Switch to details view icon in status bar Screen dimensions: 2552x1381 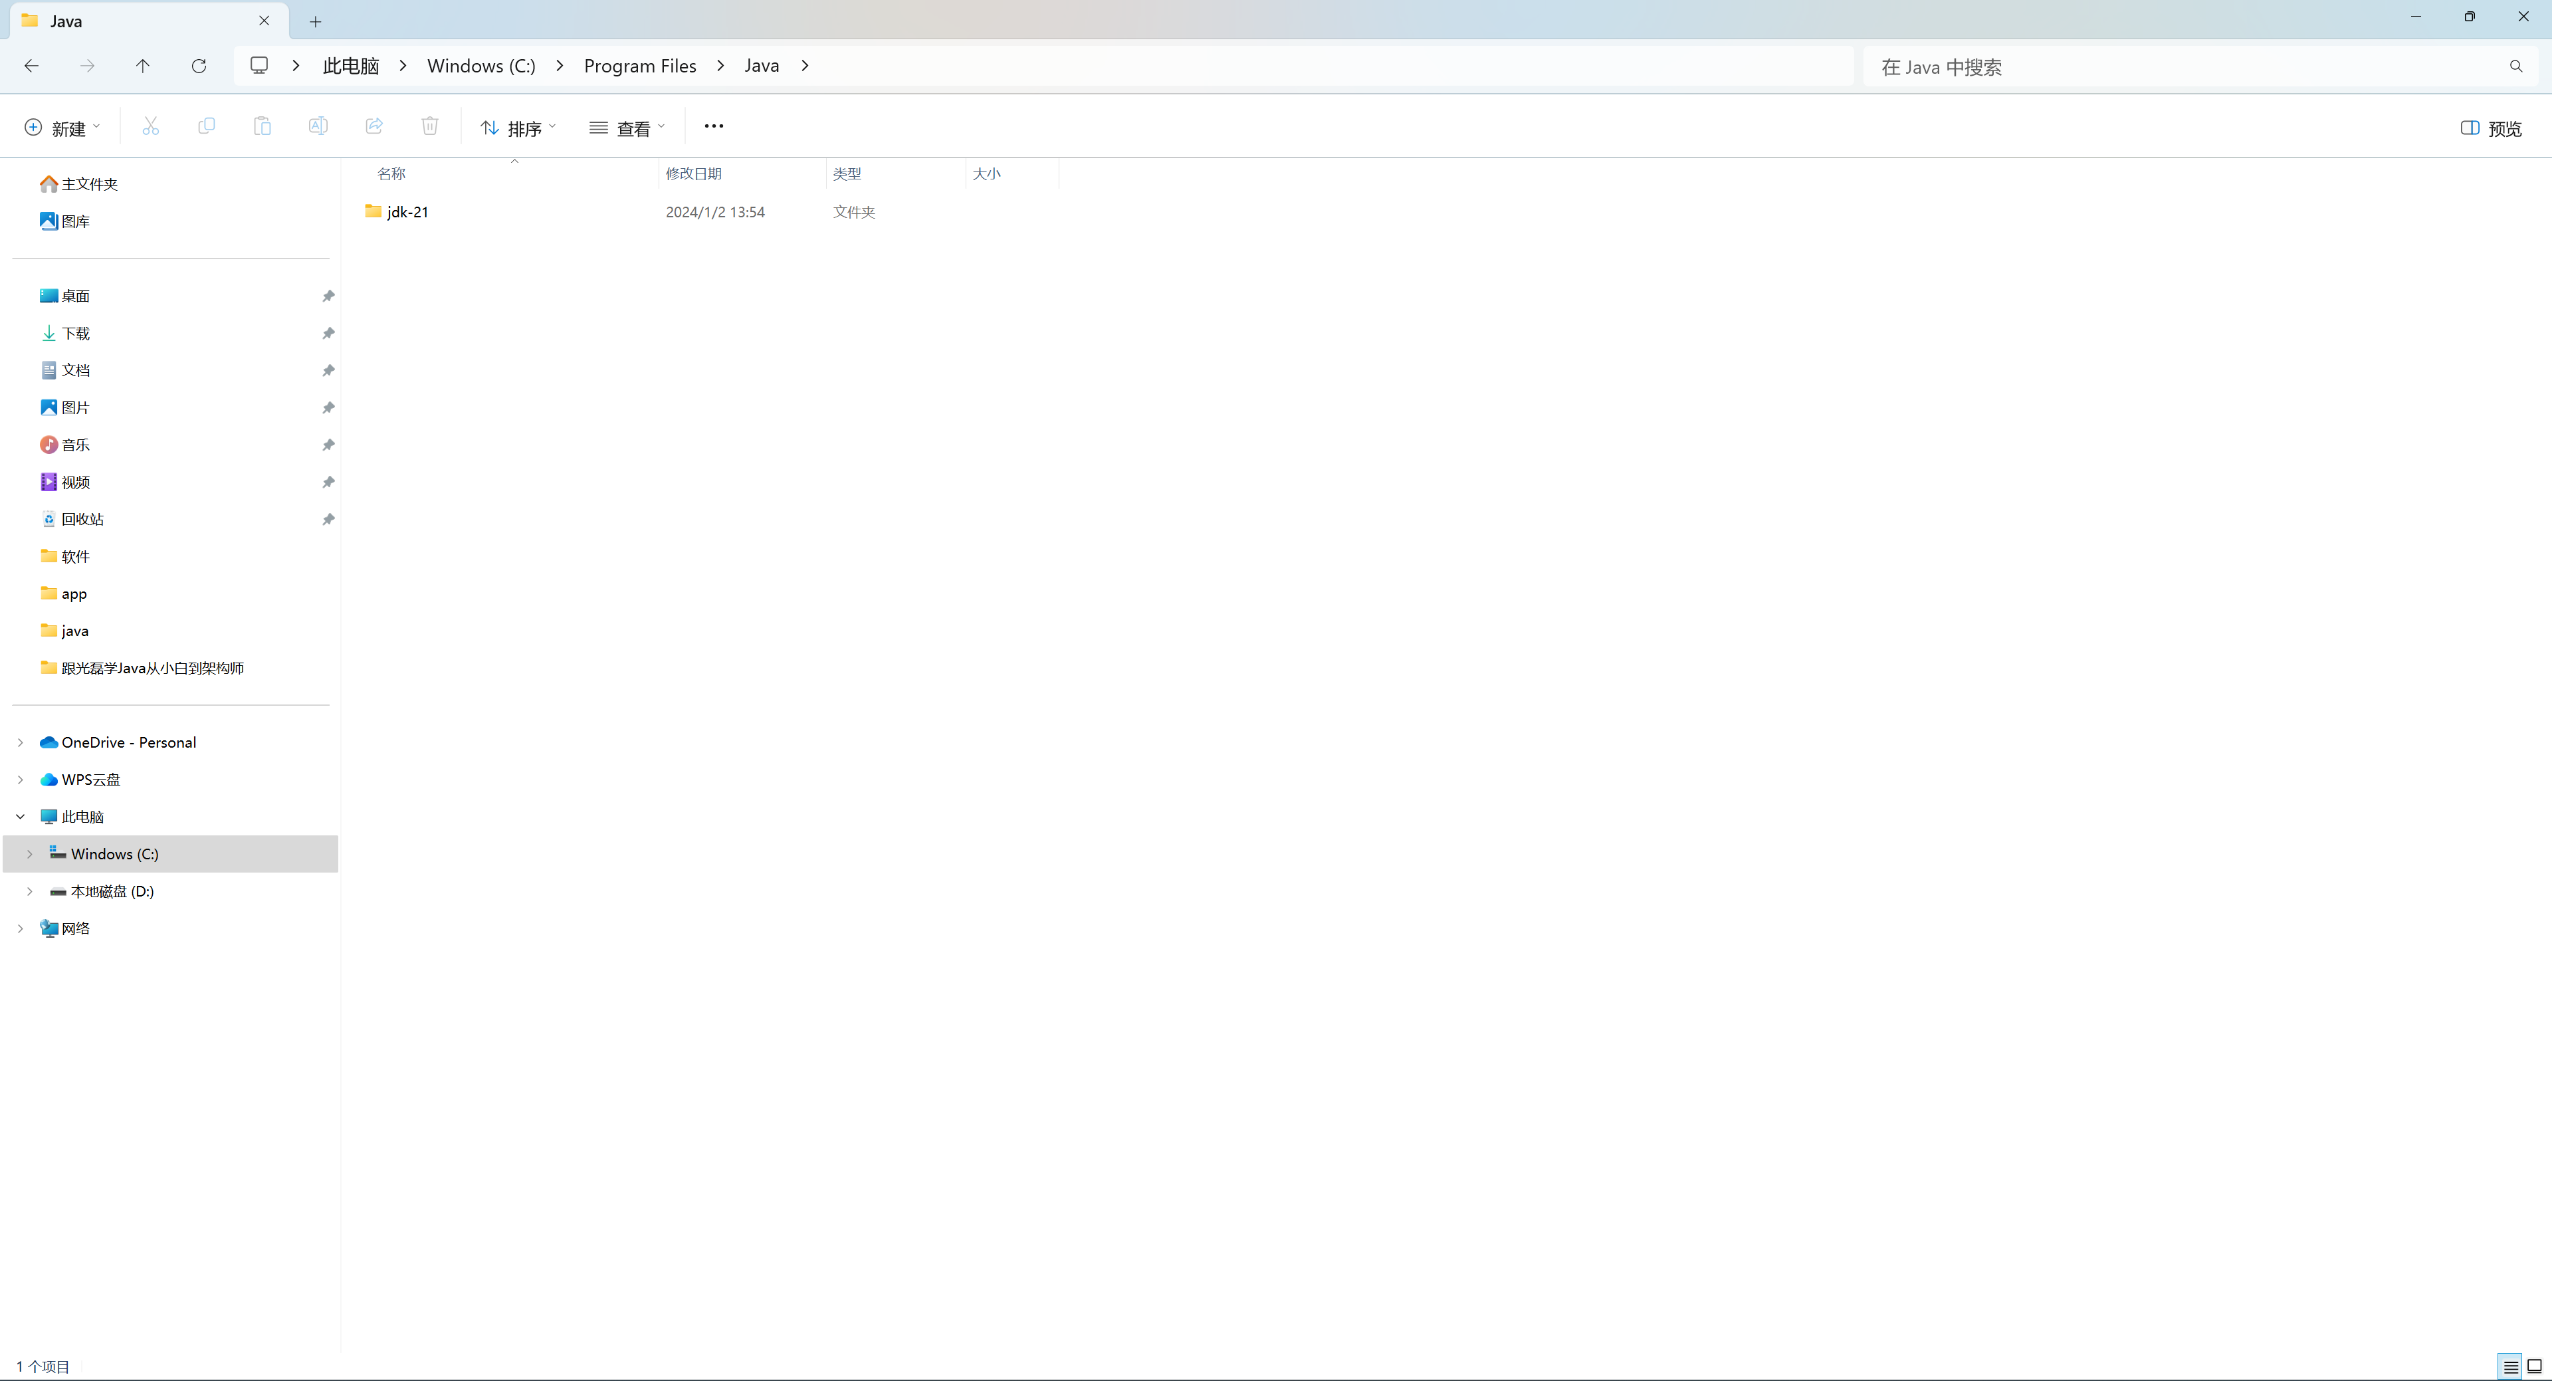[x=2510, y=1366]
